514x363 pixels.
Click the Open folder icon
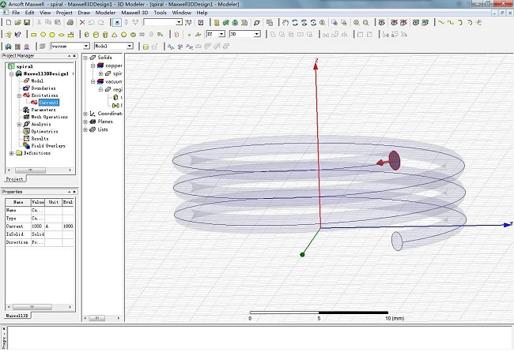click(x=17, y=23)
